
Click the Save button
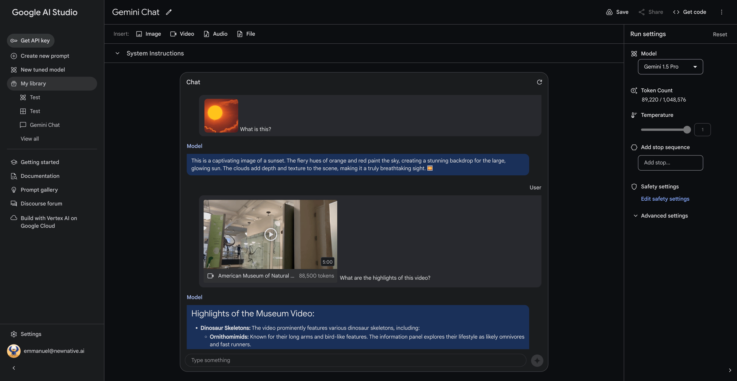617,12
